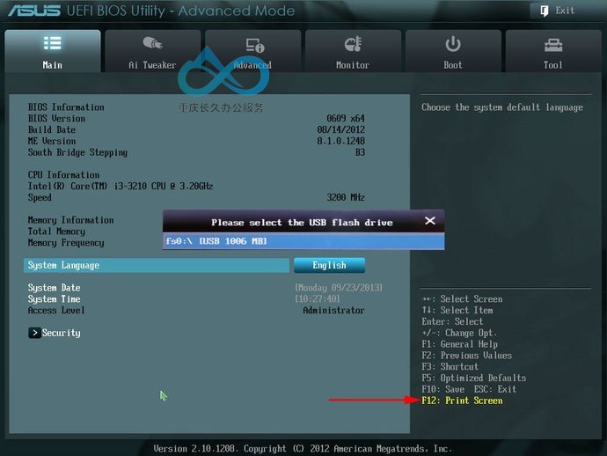
Task: Click the F10: Save hint
Action: tap(443, 389)
